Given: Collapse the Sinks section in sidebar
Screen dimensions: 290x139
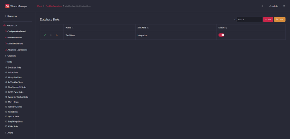Looking at the screenshot, I should point(6,62).
